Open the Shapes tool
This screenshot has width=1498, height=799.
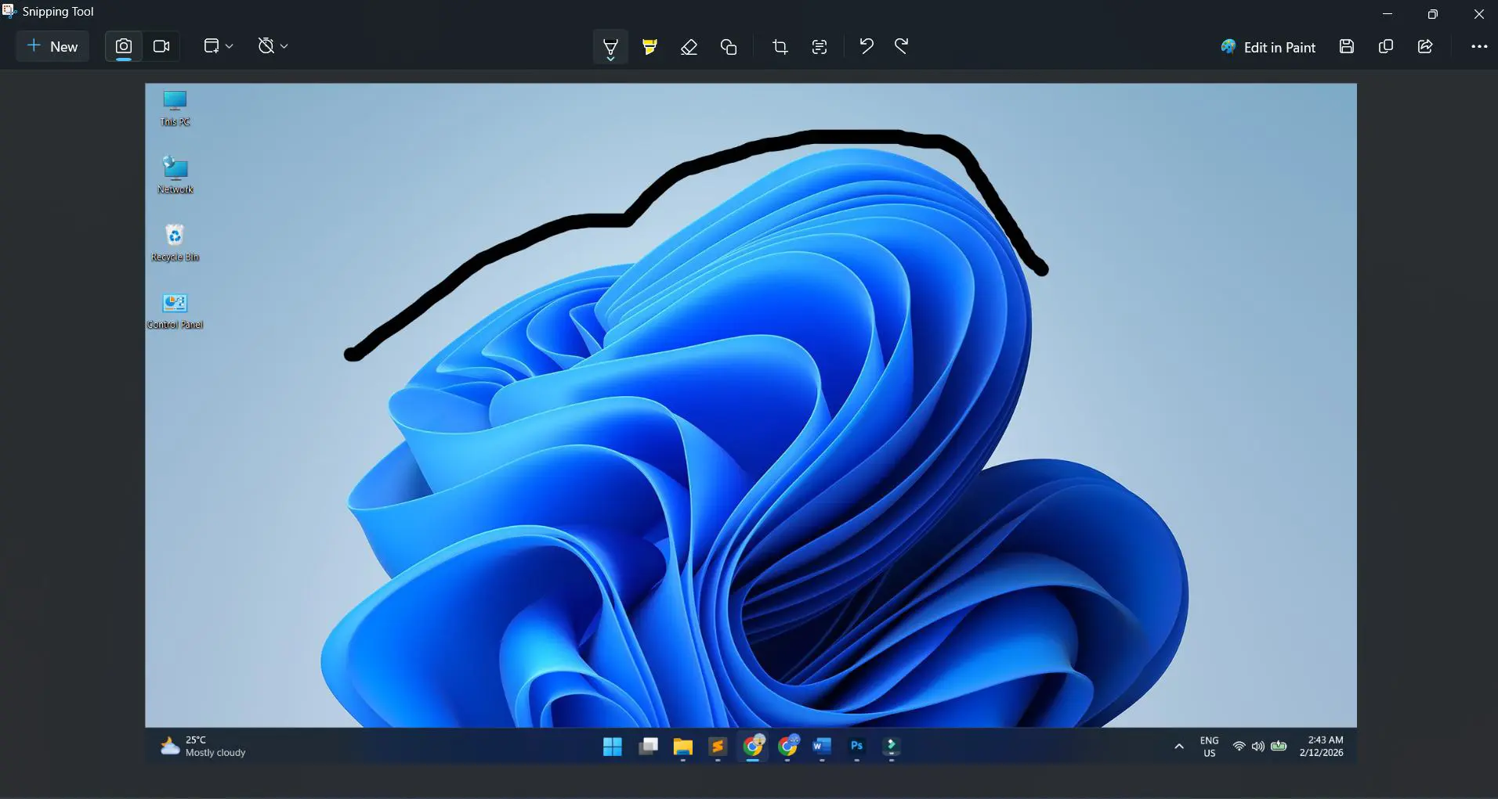click(x=728, y=46)
